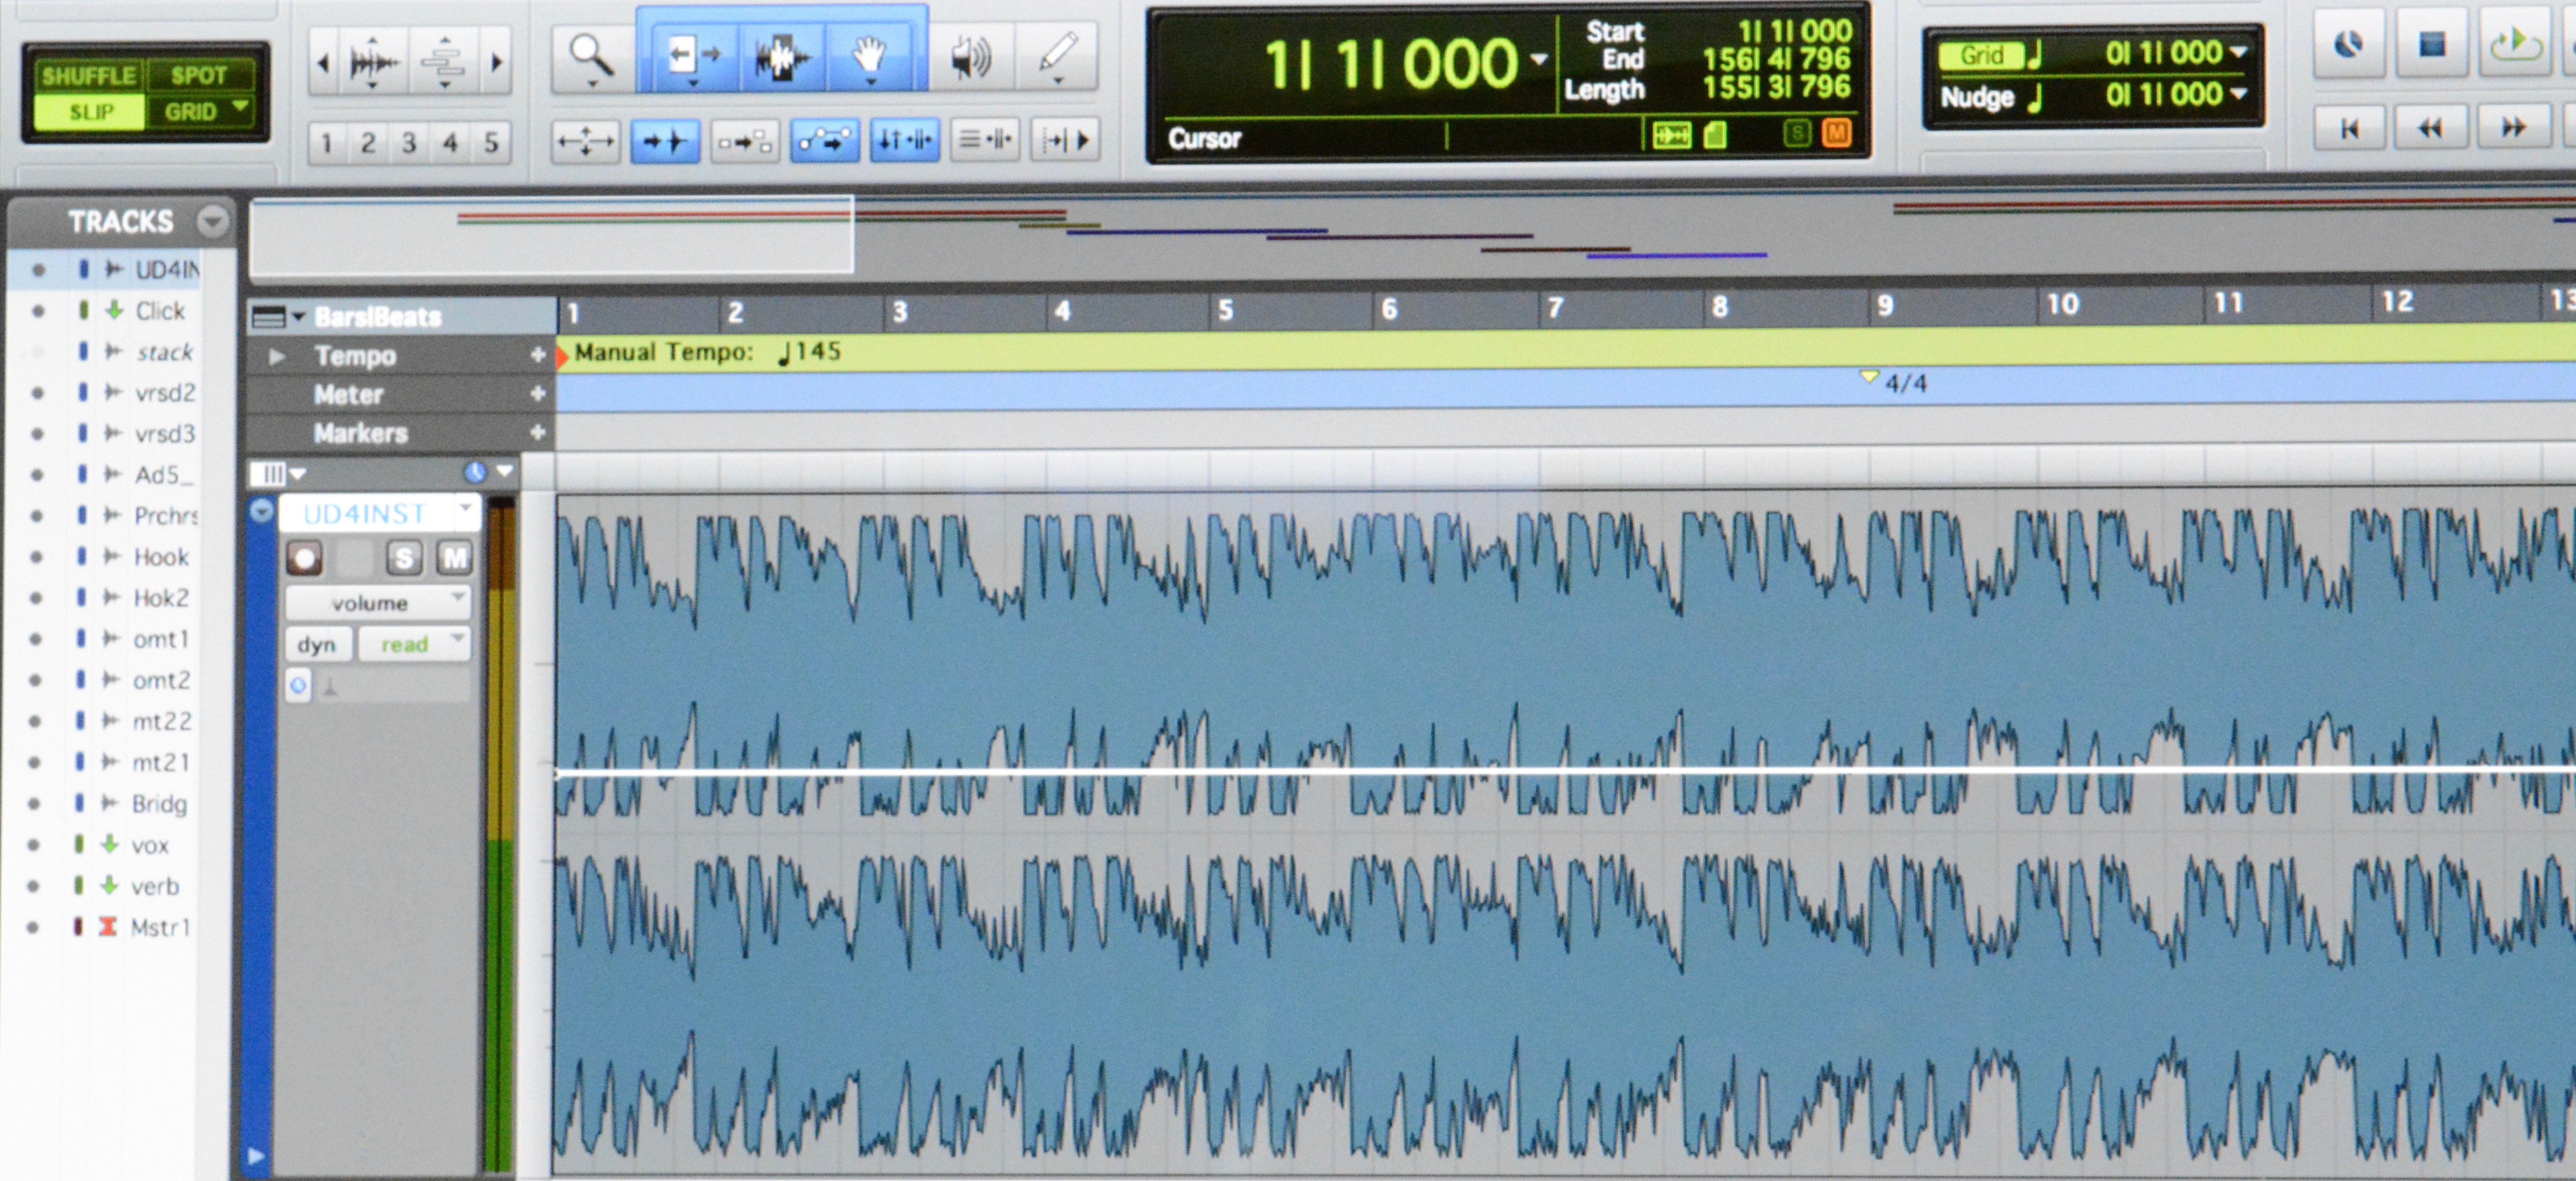
Task: Select the vox track in list
Action: click(x=150, y=845)
